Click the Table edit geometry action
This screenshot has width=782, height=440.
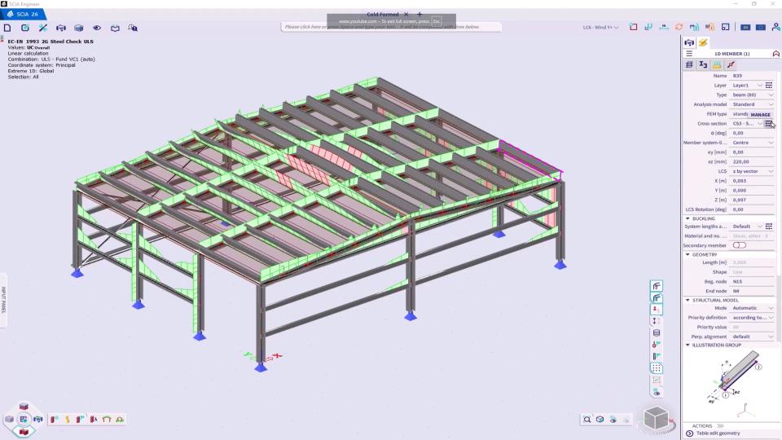pos(718,433)
